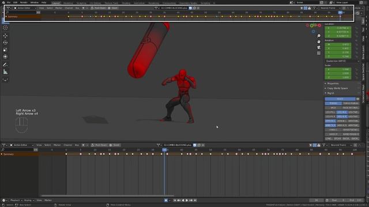Click the add workspace plus icon
The image size is (369, 207).
(x=214, y=3)
